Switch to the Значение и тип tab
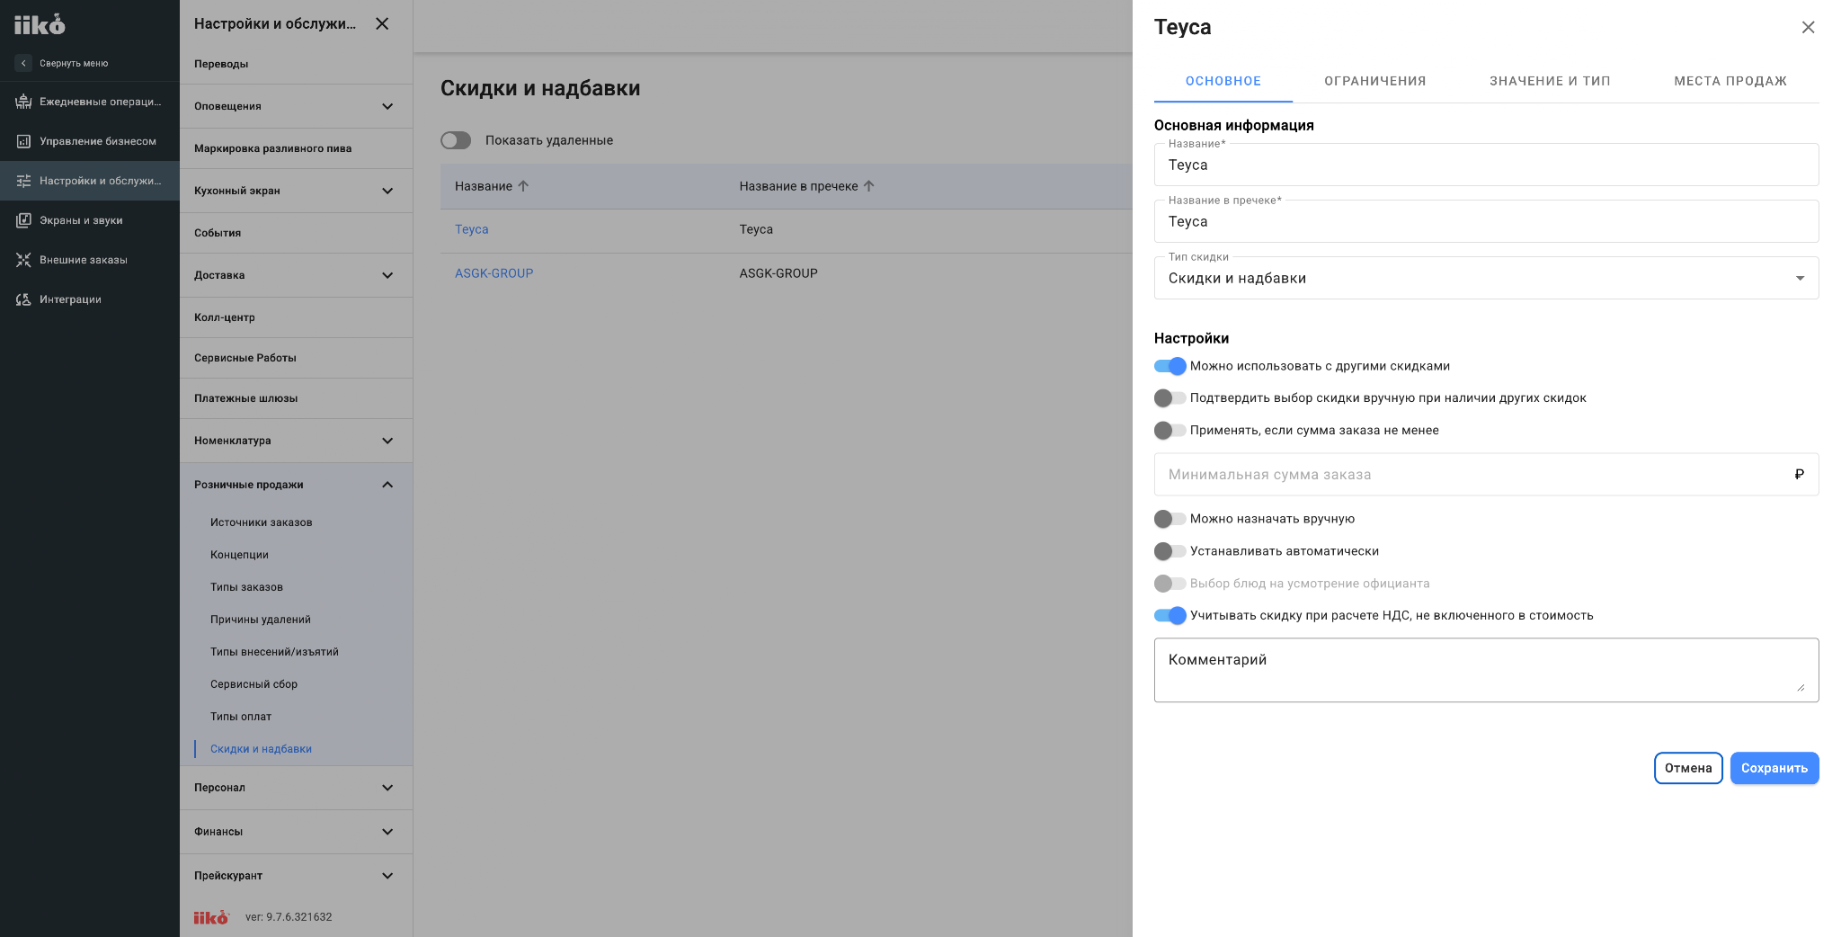 [1551, 81]
